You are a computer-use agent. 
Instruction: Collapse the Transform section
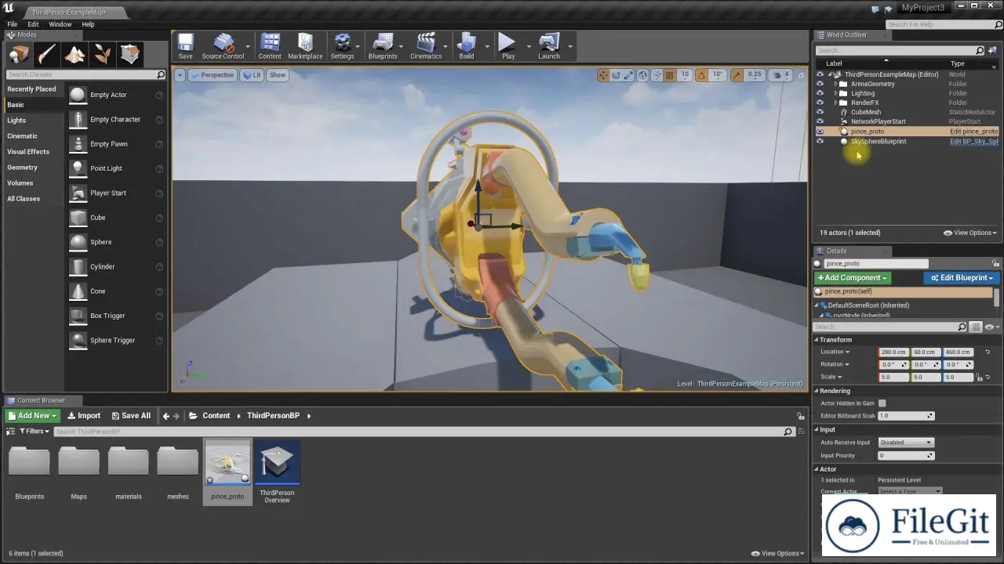point(817,340)
